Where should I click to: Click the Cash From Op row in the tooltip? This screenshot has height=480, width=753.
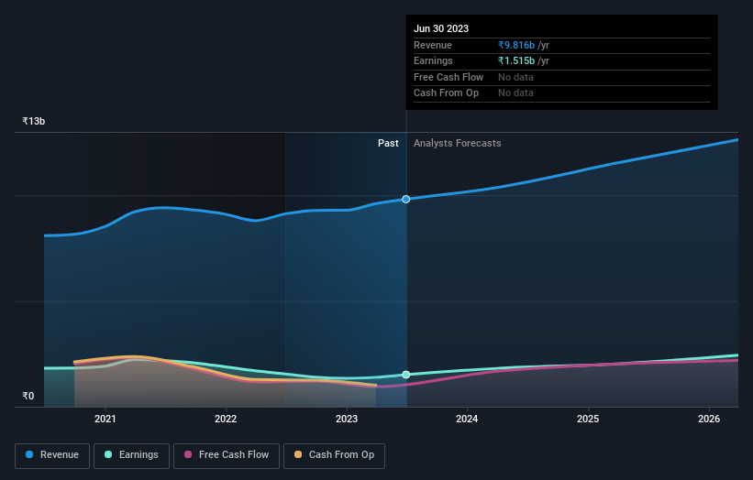562,93
